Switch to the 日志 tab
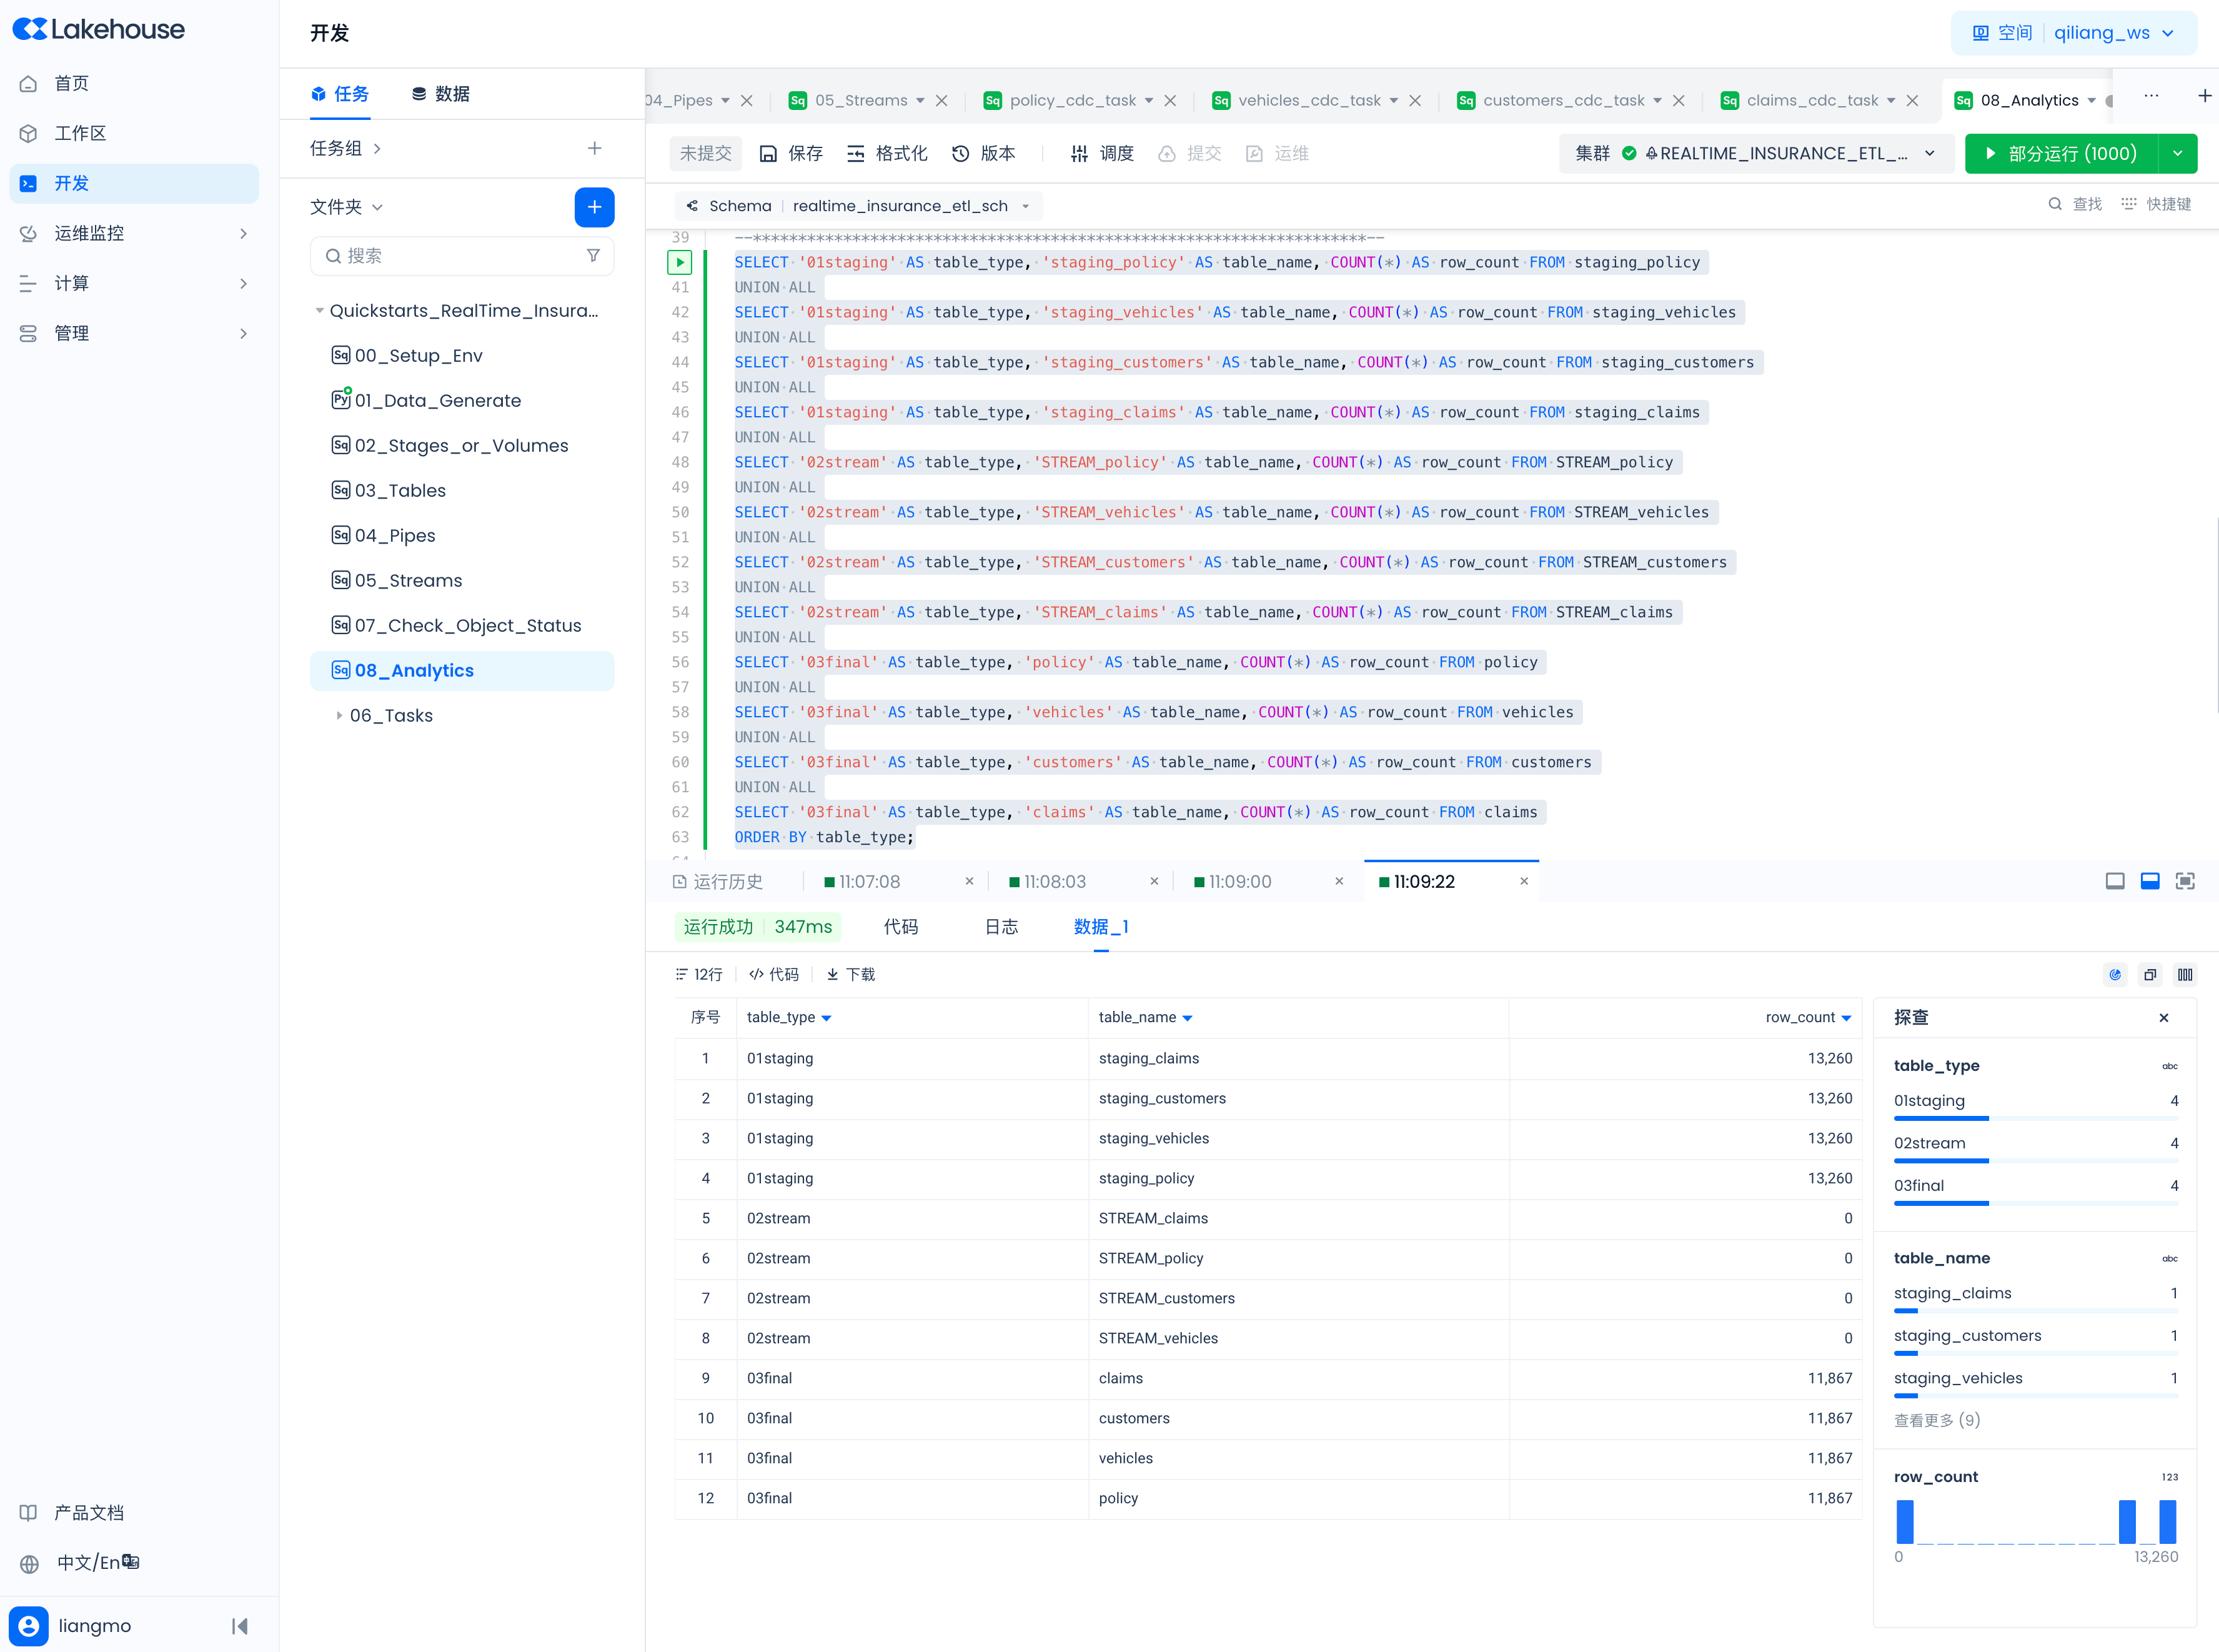Image resolution: width=2219 pixels, height=1652 pixels. click(1001, 926)
